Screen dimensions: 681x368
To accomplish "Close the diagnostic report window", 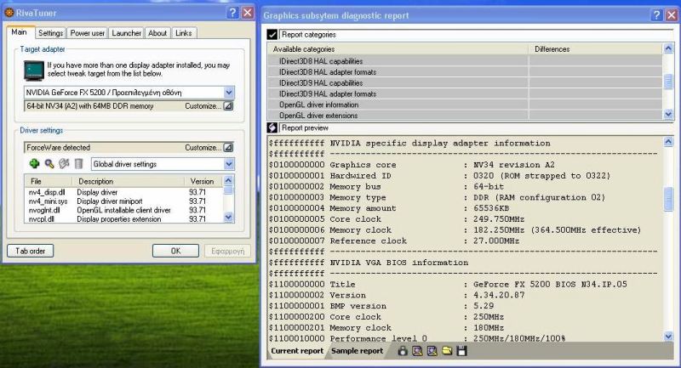I will pyautogui.click(x=672, y=15).
